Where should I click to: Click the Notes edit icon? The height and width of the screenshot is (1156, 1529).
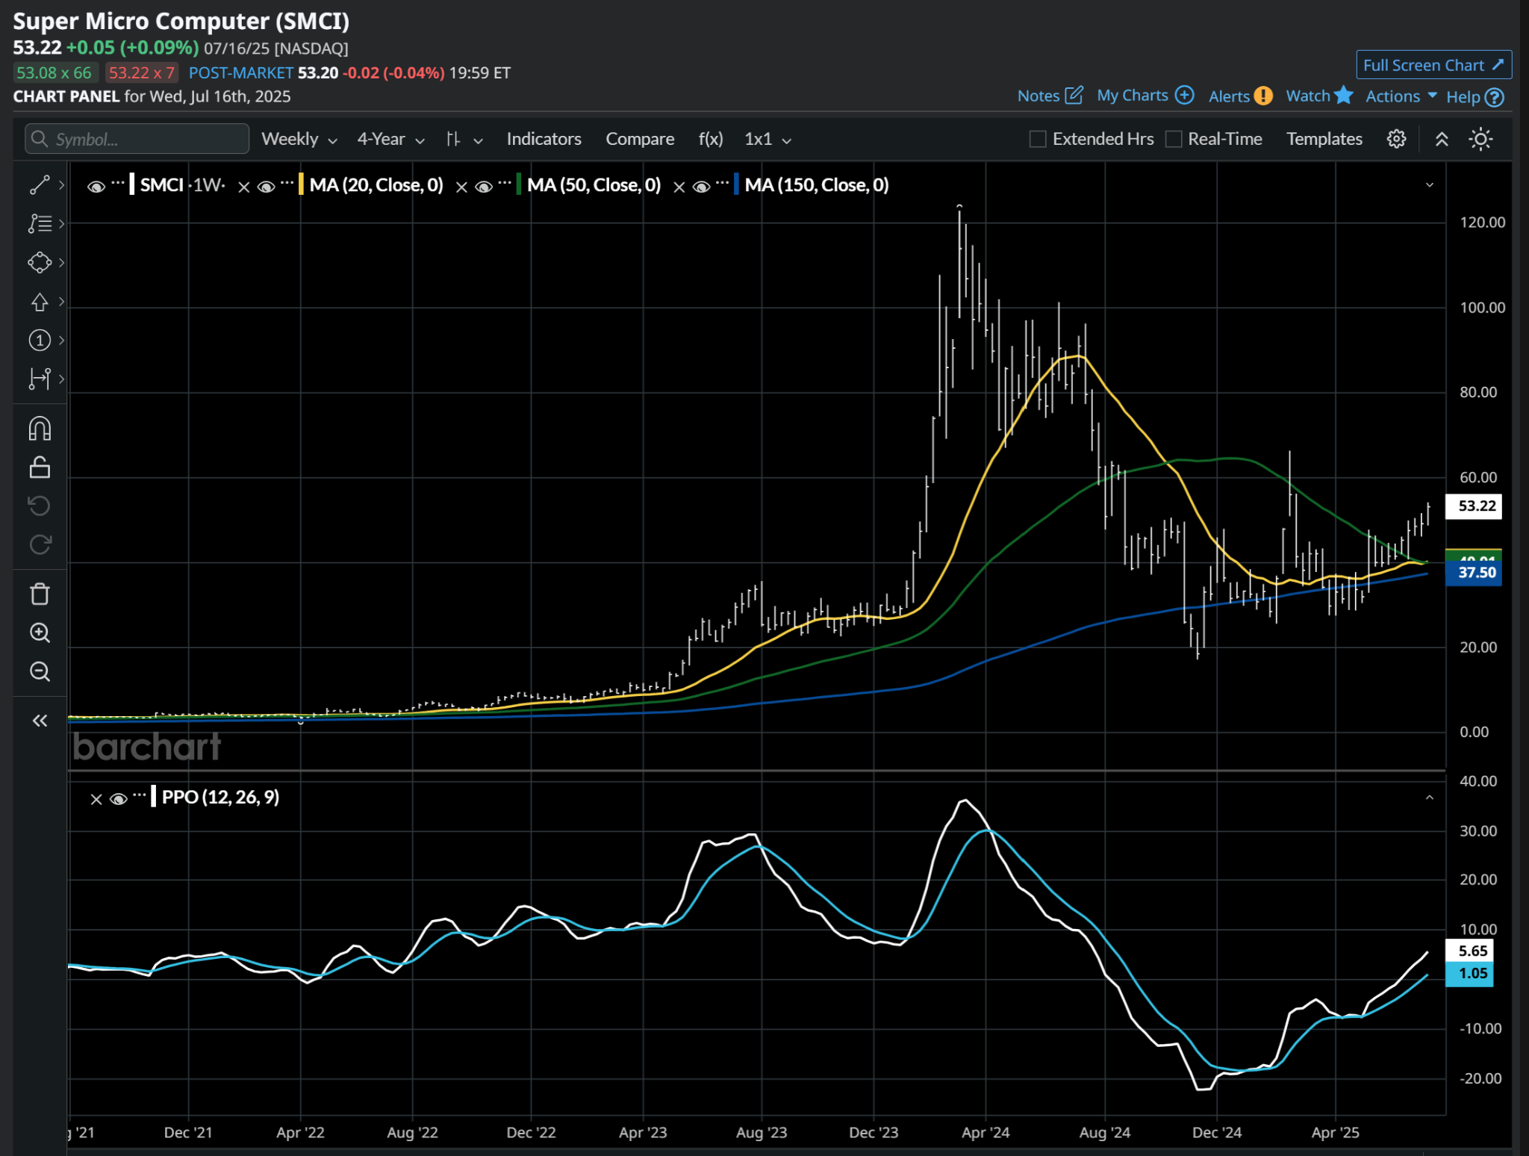point(1074,96)
